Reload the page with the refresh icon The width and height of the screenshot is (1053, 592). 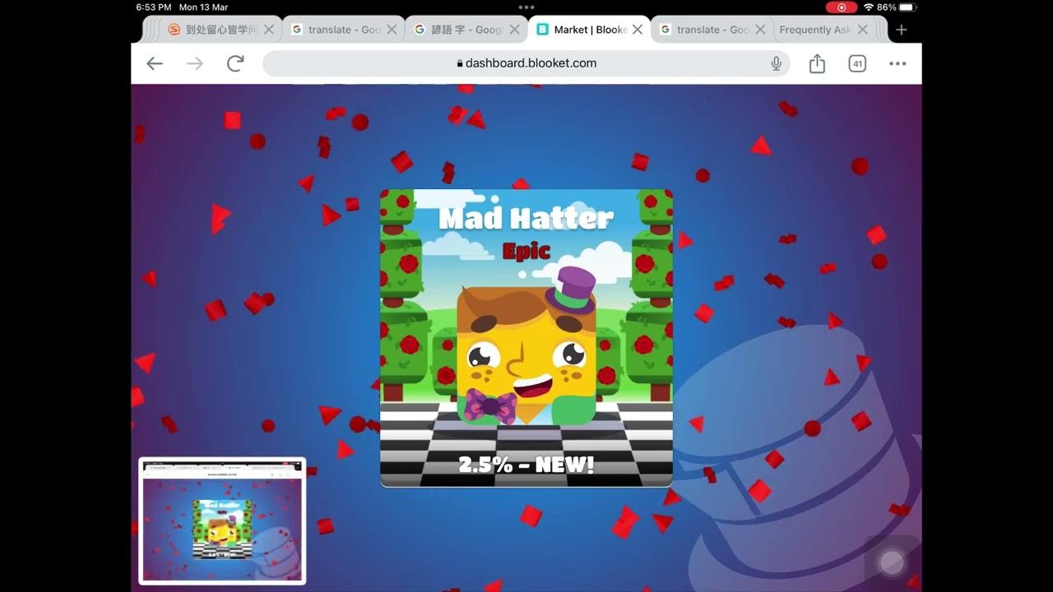pyautogui.click(x=235, y=63)
